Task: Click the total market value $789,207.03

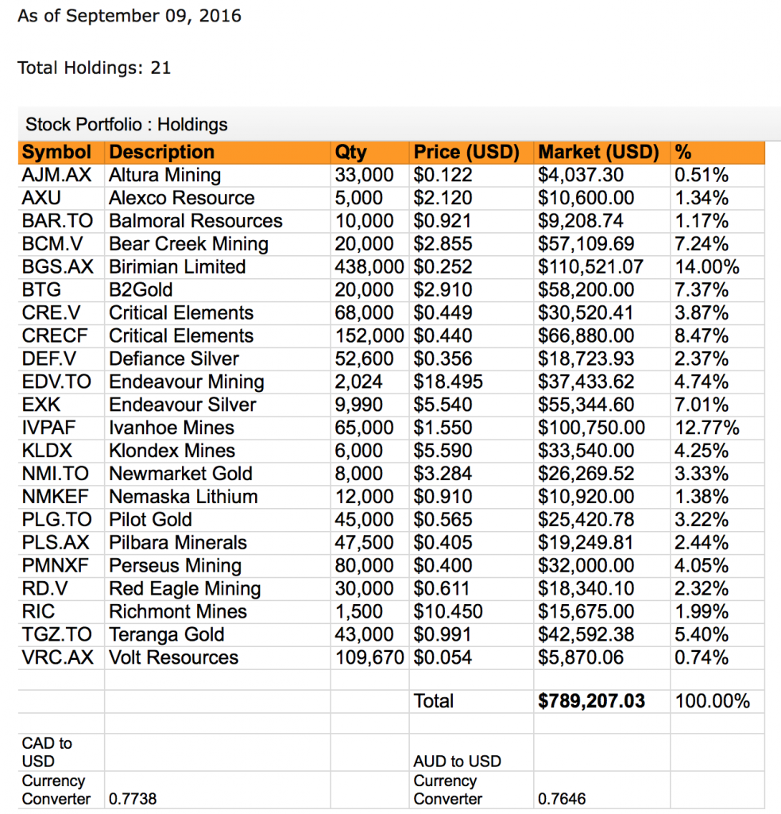Action: pyautogui.click(x=591, y=701)
